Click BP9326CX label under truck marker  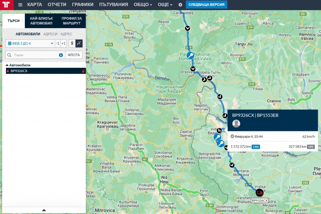[260, 201]
